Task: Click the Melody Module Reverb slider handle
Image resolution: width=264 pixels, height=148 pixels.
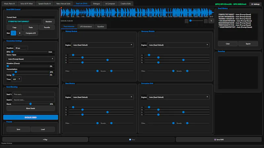Action: click(x=111, y=71)
